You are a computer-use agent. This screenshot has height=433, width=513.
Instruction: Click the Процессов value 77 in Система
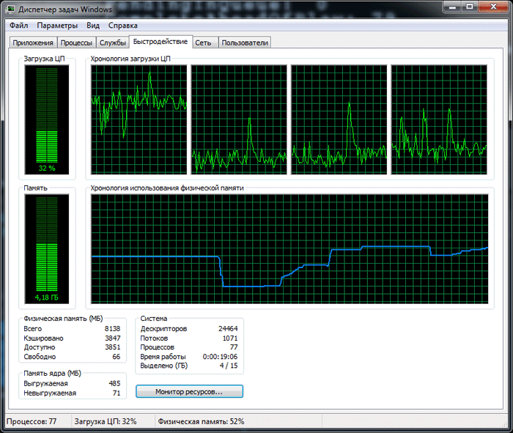pyautogui.click(x=234, y=347)
